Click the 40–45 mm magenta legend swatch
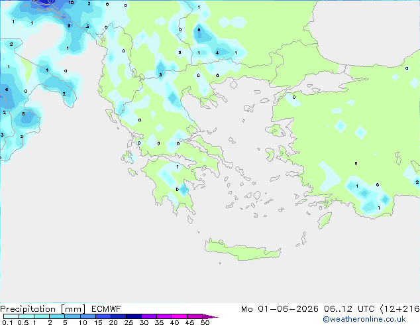420x325 pixels. [180, 316]
